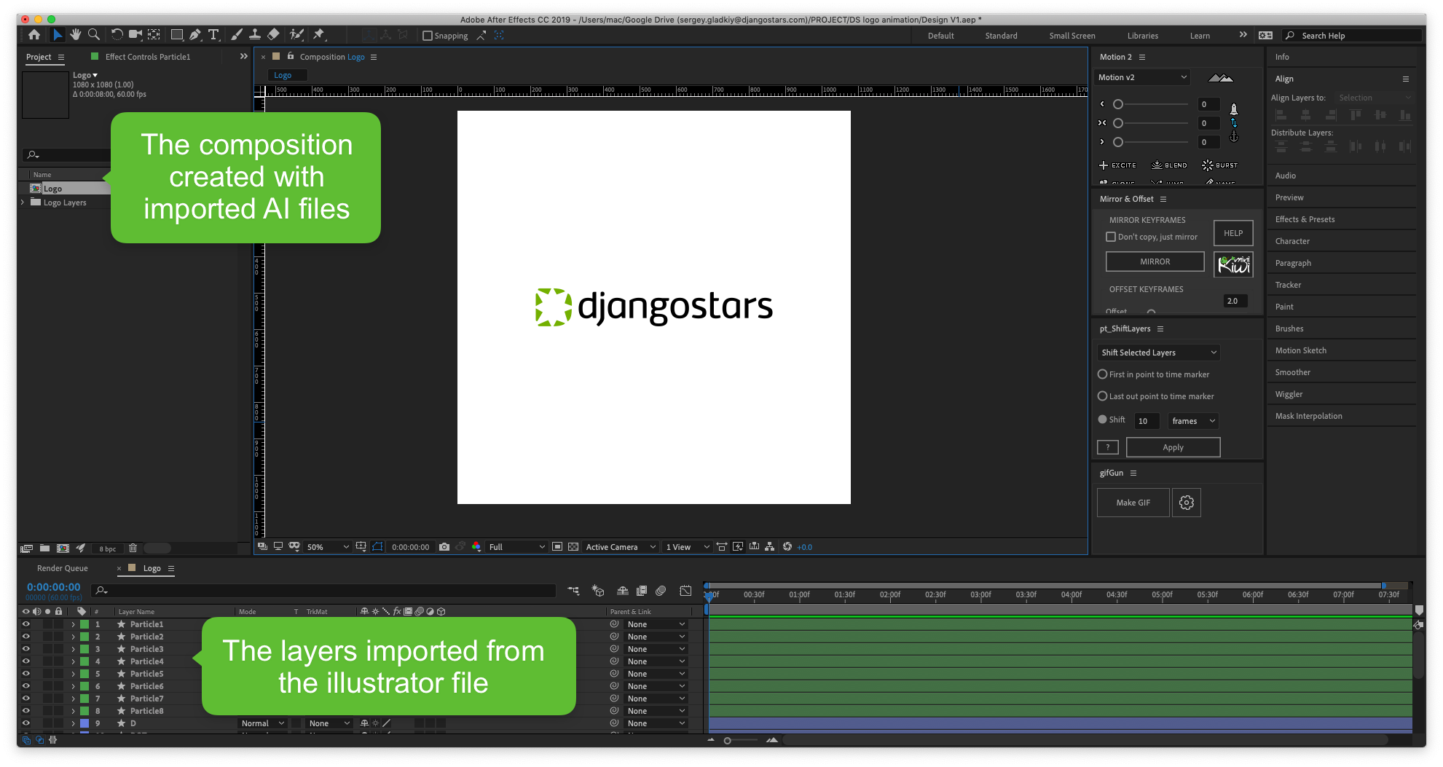
Task: Click the Reset Exposure icon
Action: 787,547
